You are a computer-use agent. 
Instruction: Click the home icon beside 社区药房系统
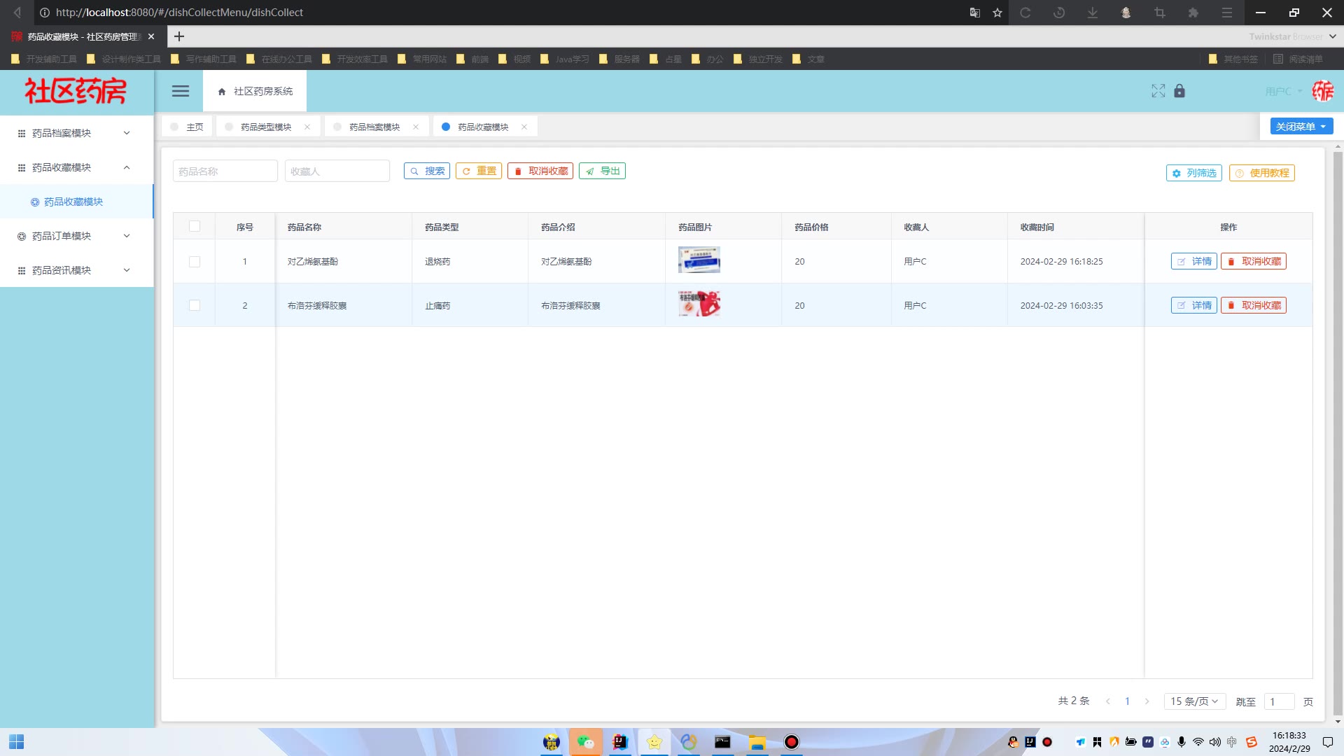[222, 92]
